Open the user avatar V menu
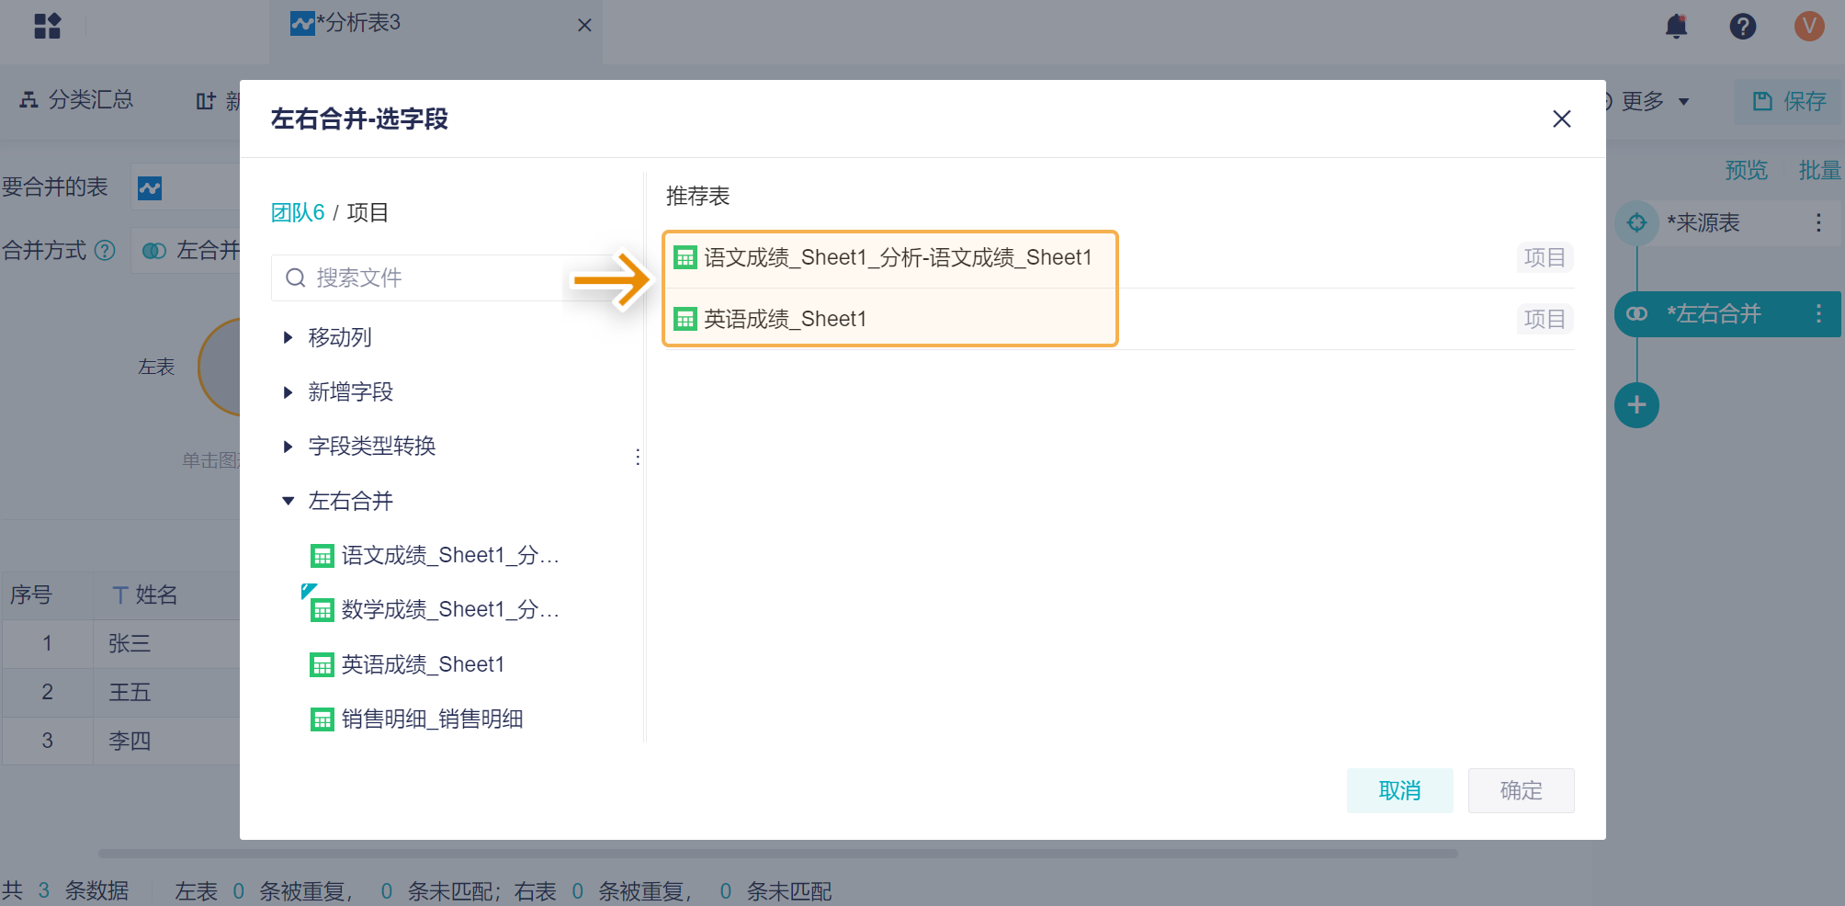Image resolution: width=1845 pixels, height=906 pixels. click(x=1809, y=26)
